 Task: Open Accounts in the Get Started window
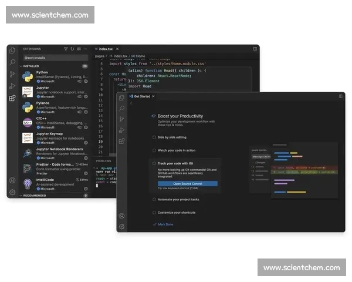[121, 216]
